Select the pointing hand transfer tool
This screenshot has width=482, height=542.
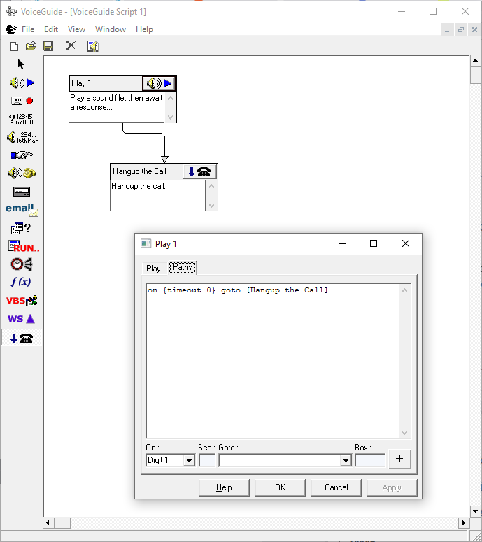[x=22, y=155]
